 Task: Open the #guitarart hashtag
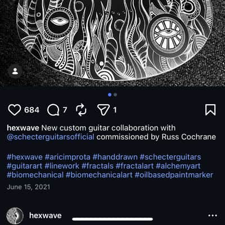(x=25, y=166)
